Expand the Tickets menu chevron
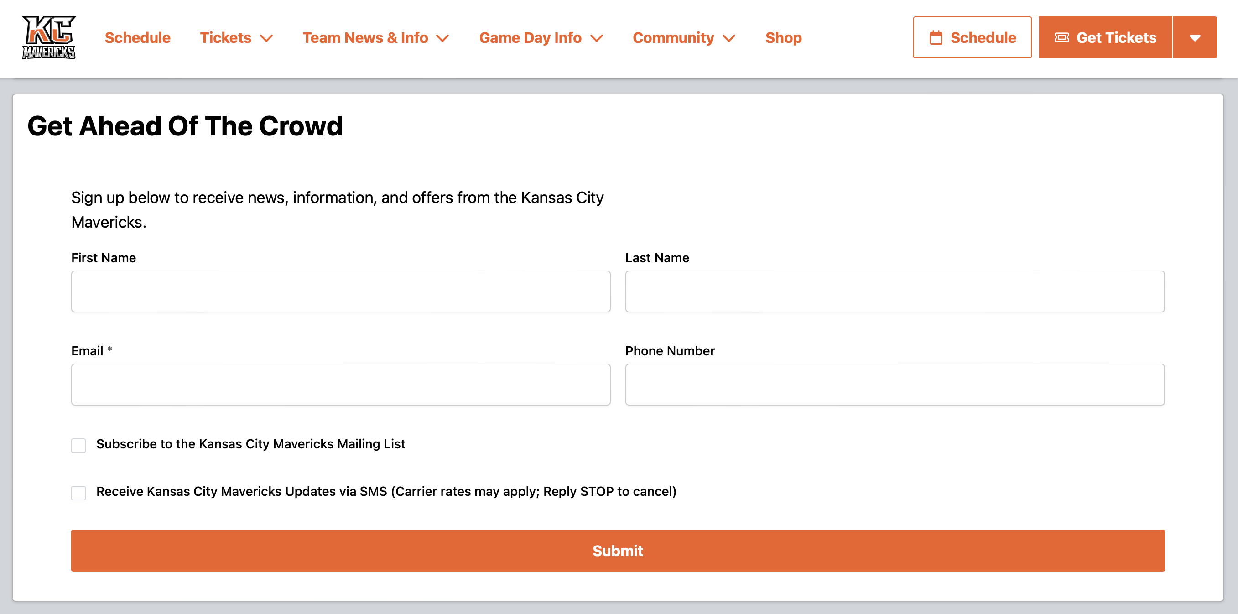The height and width of the screenshot is (614, 1238). tap(266, 38)
